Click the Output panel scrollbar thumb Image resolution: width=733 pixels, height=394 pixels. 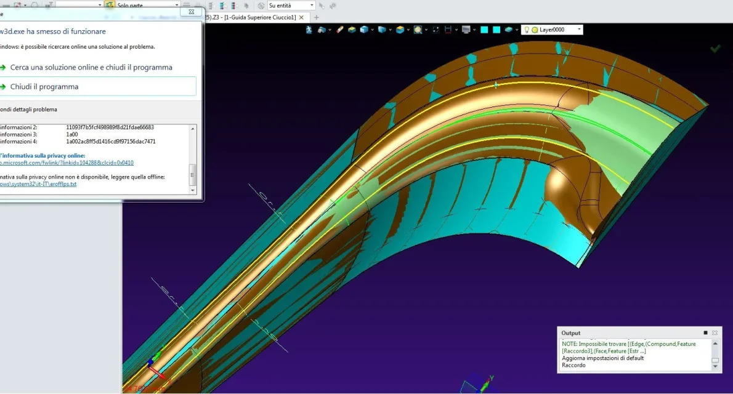[715, 360]
